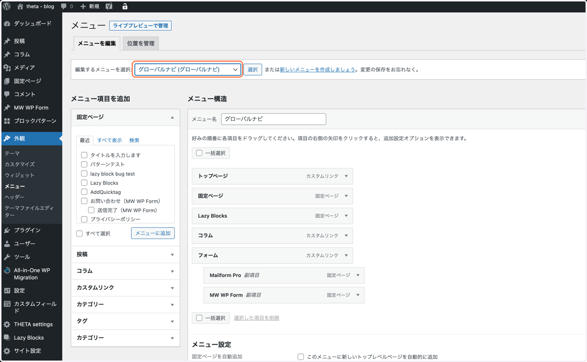
Task: Click the lock icon in admin bar
Action: (x=125, y=6)
